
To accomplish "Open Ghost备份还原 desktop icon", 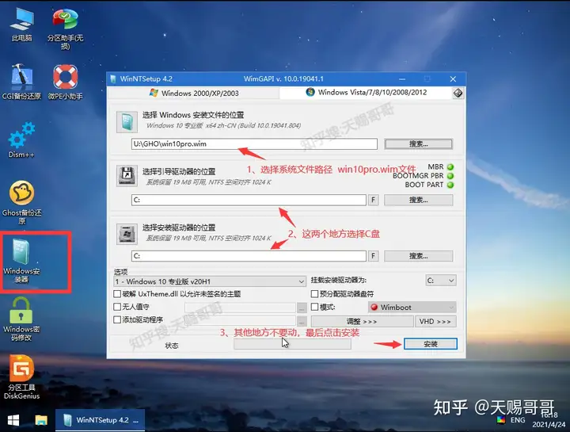I will pos(21,202).
